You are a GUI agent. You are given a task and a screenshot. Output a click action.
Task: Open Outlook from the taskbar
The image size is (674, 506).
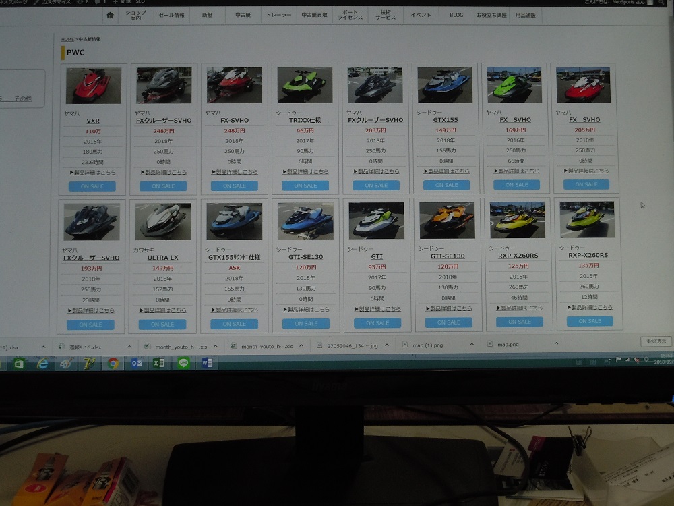pyautogui.click(x=137, y=364)
